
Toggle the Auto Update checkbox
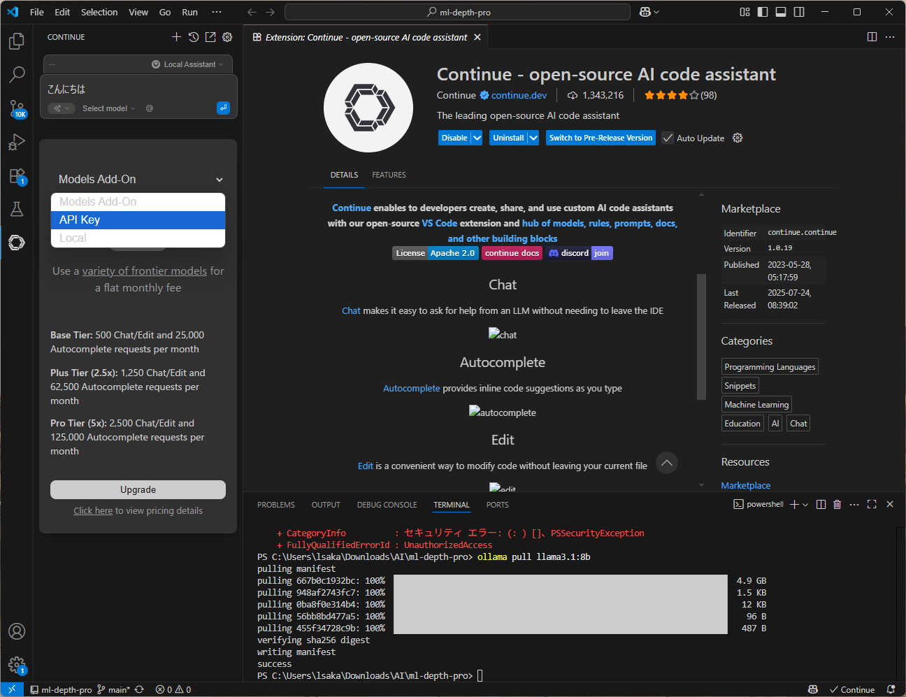(668, 138)
